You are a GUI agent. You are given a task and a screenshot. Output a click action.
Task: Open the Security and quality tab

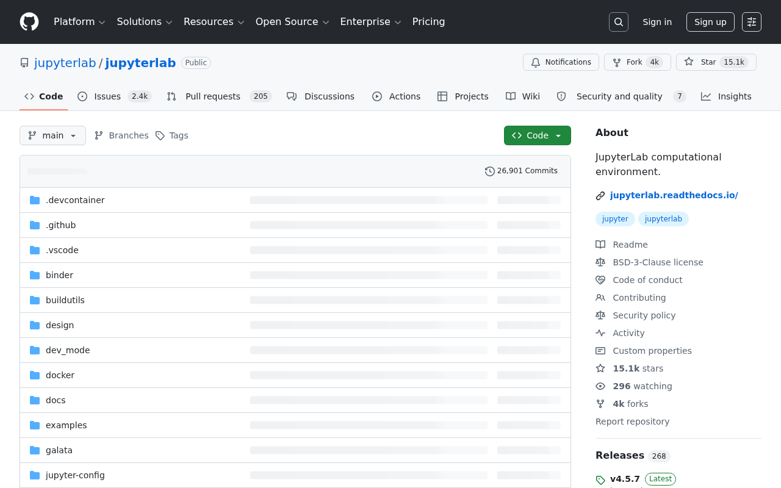(x=621, y=96)
